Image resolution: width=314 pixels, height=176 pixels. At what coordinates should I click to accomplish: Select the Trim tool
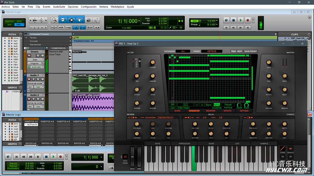click(x=63, y=20)
